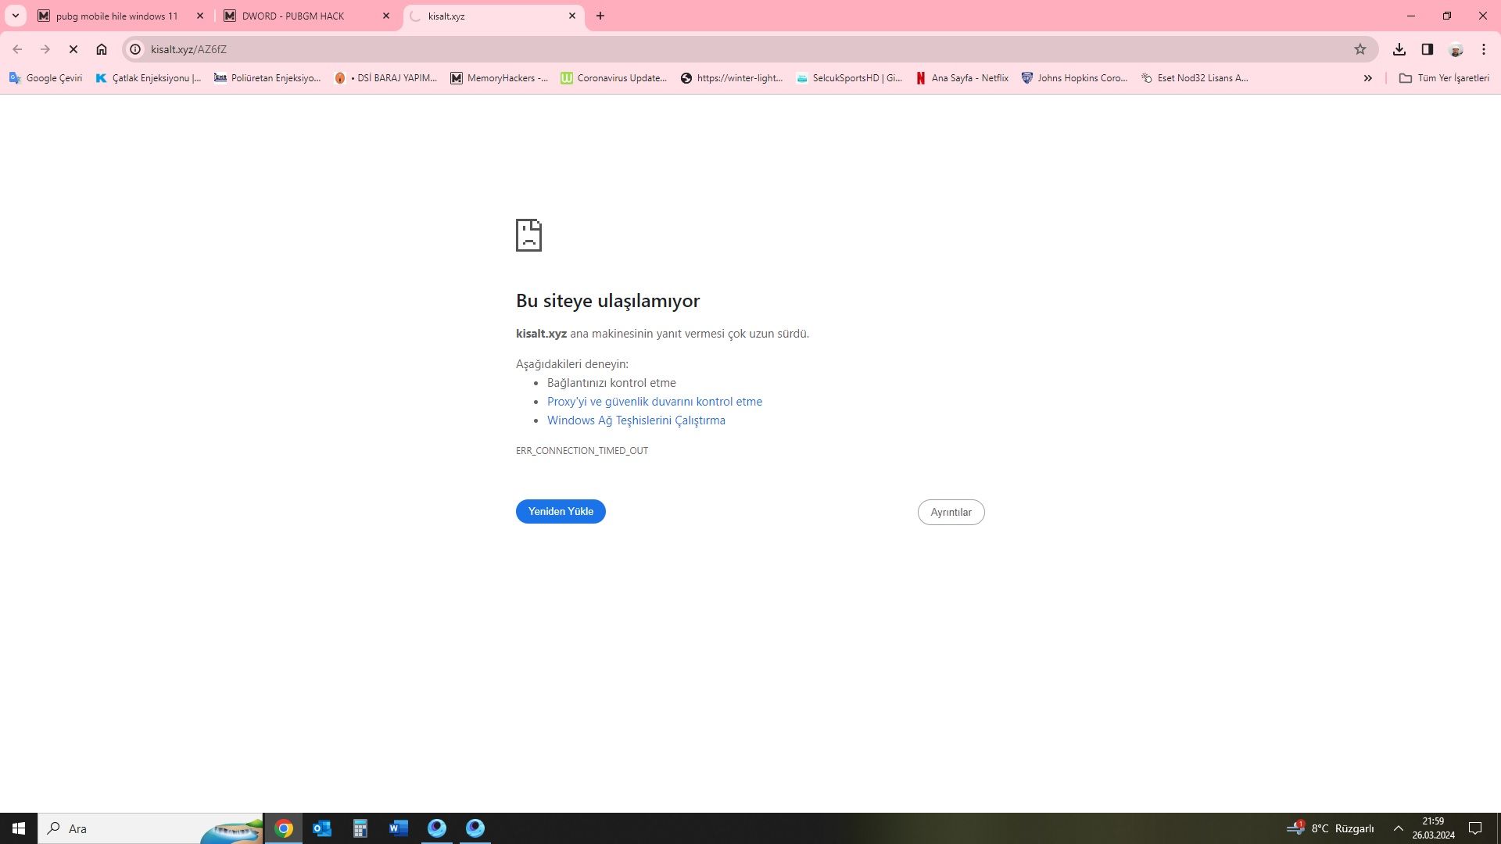Open the notification center icon
The height and width of the screenshot is (844, 1501).
[1475, 828]
